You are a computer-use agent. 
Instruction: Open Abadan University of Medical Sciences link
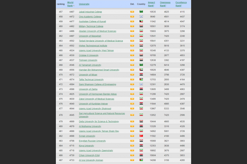(x=98, y=31)
